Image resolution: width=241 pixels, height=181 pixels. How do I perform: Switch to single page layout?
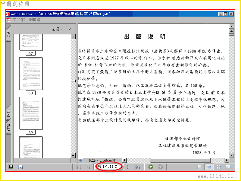(199, 167)
